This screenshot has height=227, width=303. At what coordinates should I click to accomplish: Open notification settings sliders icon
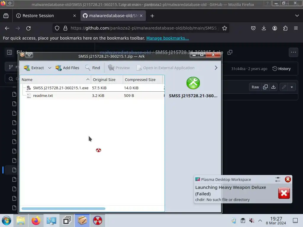point(278,179)
